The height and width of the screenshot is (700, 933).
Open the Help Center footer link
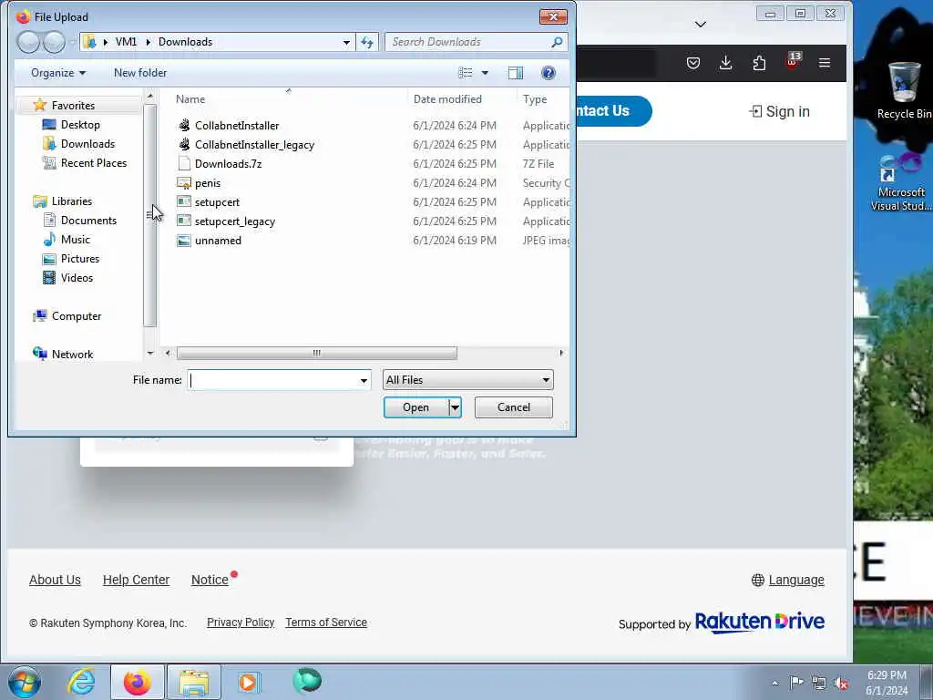pos(136,580)
